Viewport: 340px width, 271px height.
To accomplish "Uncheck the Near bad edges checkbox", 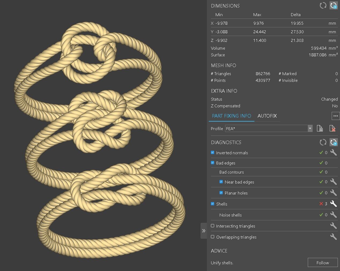I will (x=221, y=182).
